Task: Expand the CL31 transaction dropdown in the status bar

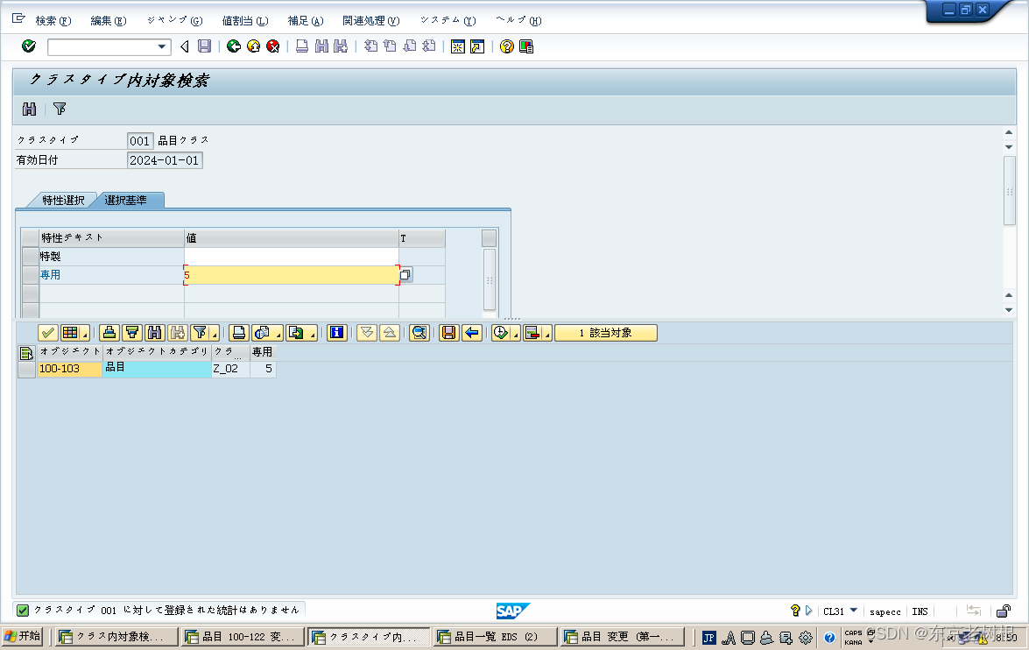Action: [853, 611]
